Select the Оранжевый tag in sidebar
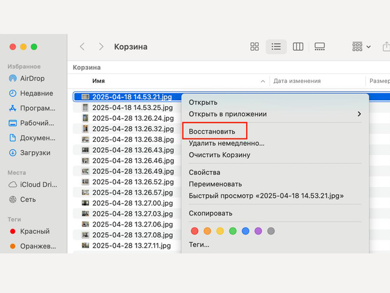390x293 pixels. point(32,247)
